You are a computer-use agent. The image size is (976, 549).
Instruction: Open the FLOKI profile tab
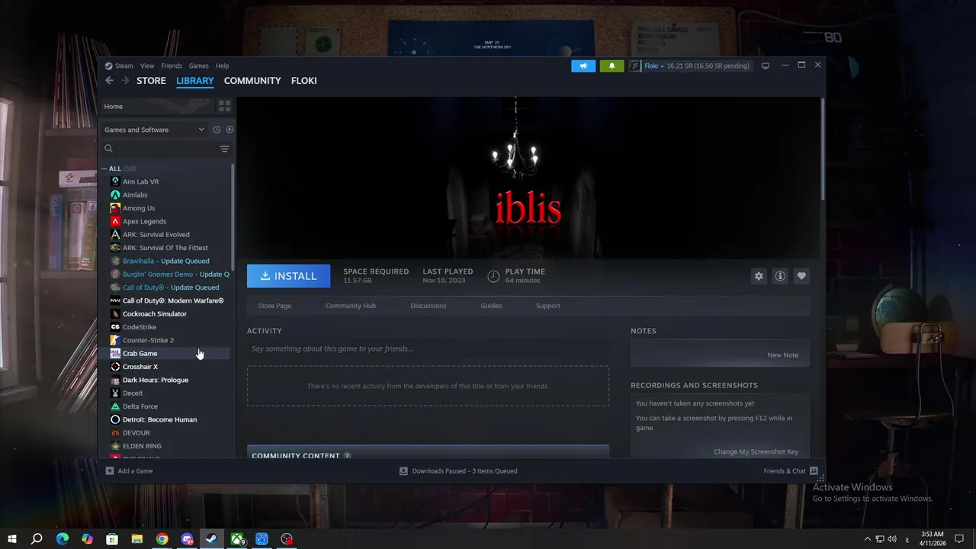tap(303, 80)
